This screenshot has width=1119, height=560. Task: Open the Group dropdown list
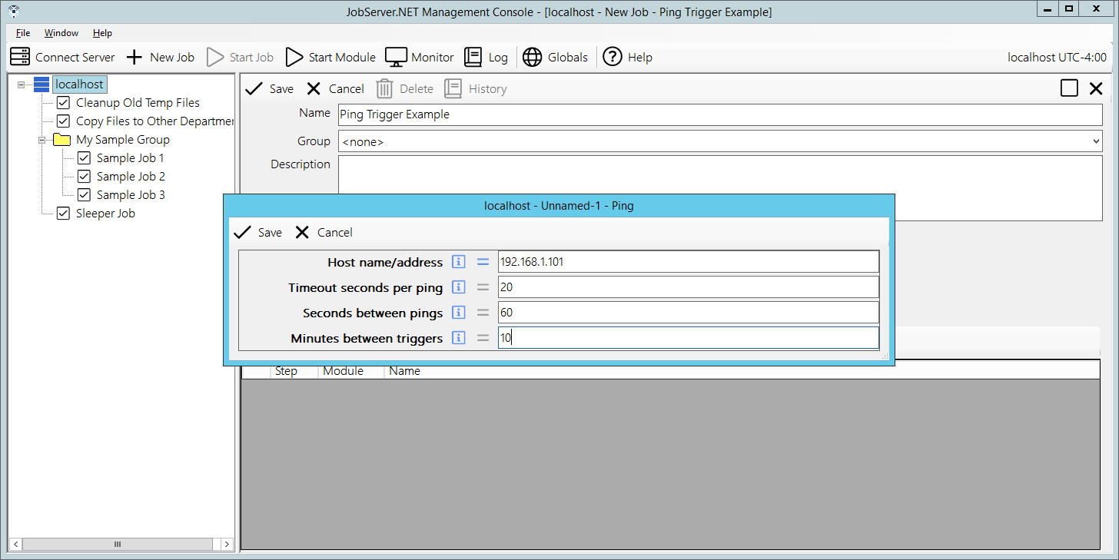(1095, 141)
